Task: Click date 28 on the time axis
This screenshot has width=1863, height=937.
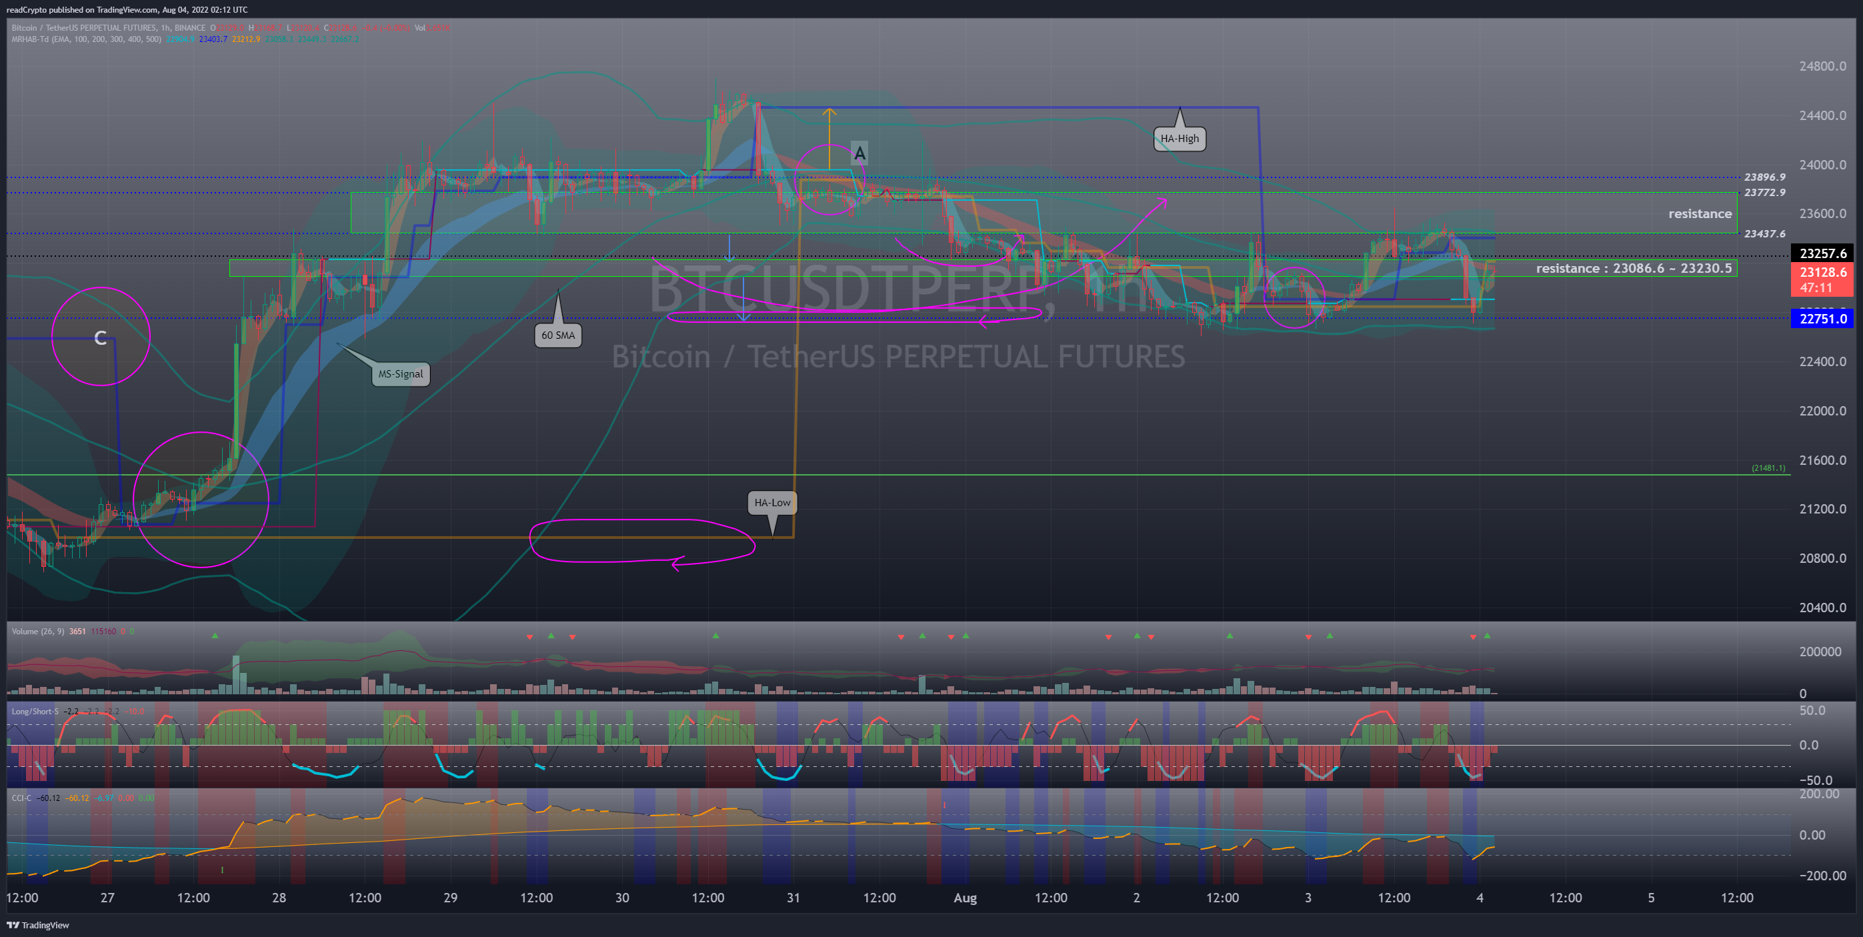Action: coord(279,898)
